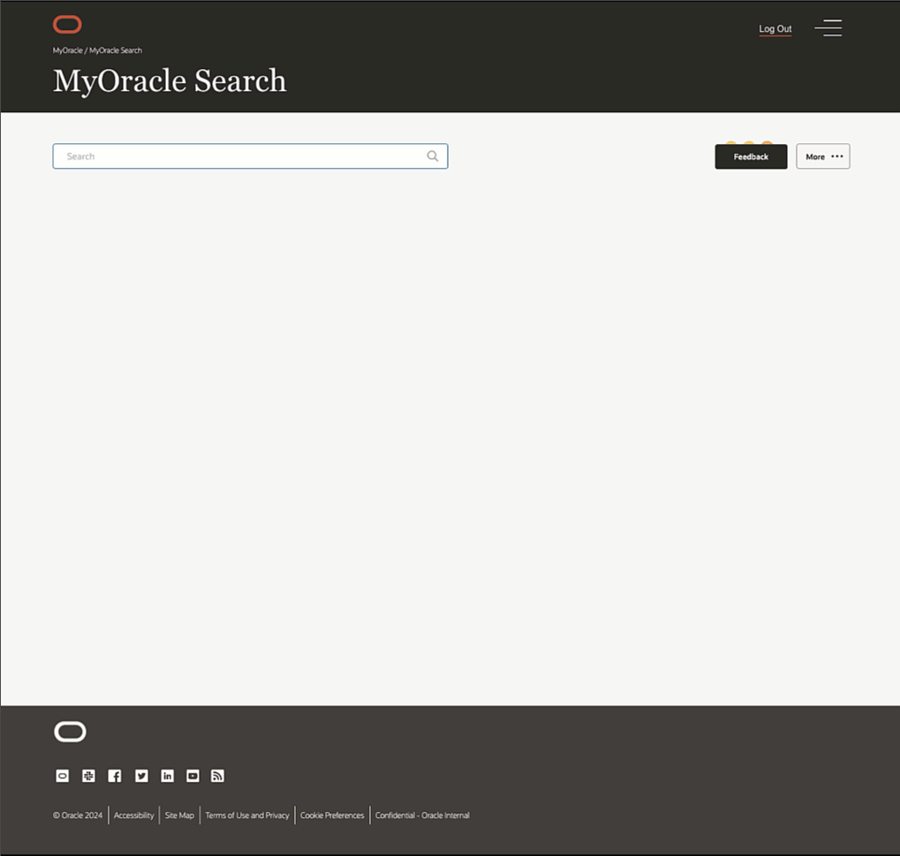Open Oracle's Facebook page via footer icon
900x856 pixels.
[x=114, y=776]
